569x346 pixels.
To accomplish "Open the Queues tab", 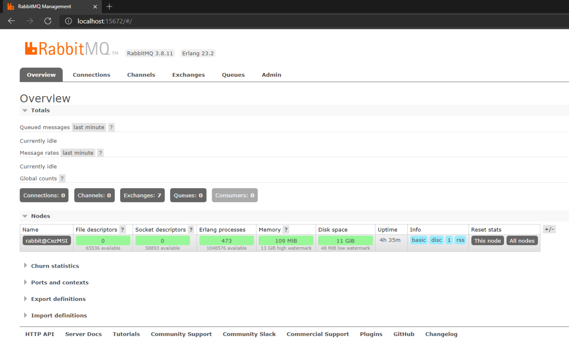I will (x=233, y=75).
